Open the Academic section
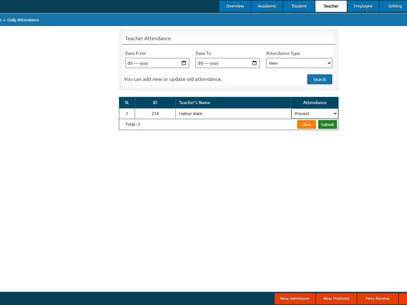This screenshot has width=407, height=305. pos(267,6)
